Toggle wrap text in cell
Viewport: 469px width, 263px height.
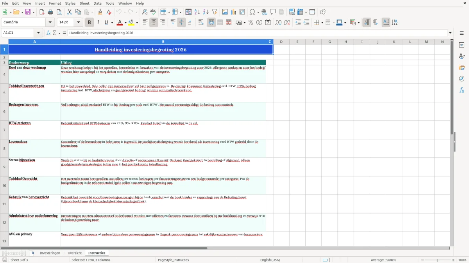click(201, 23)
